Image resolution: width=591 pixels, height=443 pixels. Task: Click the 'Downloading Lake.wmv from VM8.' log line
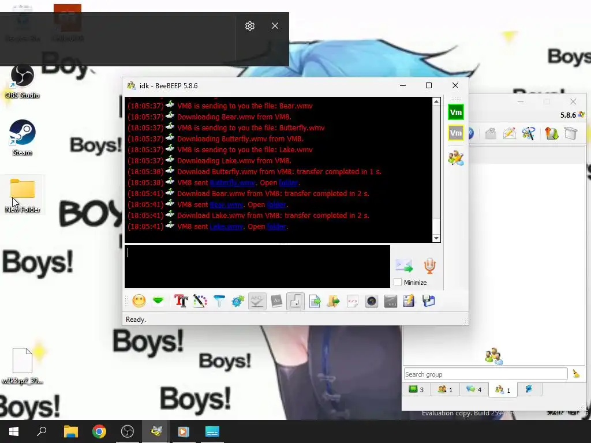point(234,161)
